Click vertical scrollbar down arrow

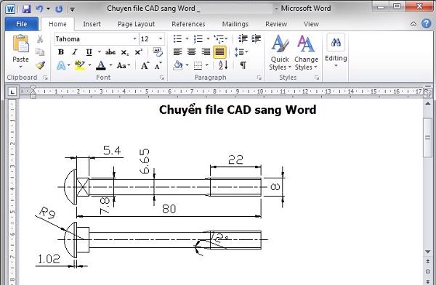pyautogui.click(x=428, y=252)
